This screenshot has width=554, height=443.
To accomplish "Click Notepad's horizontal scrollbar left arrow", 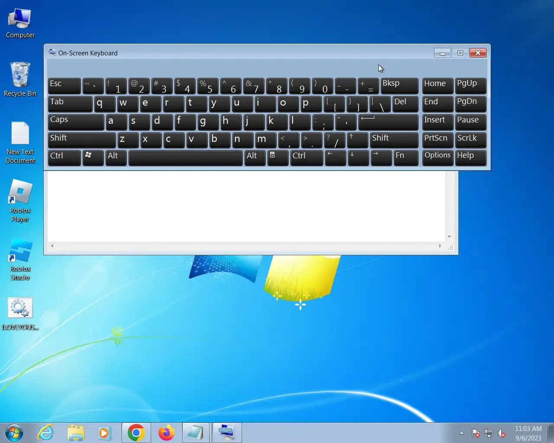I will (x=52, y=246).
